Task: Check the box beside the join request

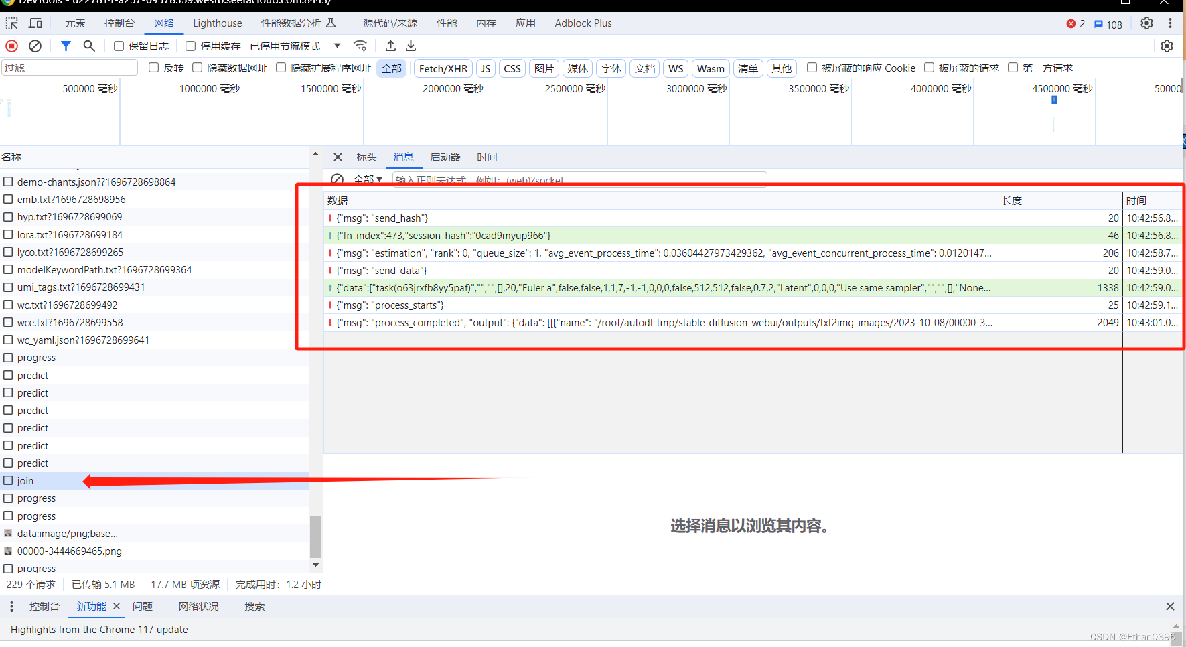Action: pyautogui.click(x=8, y=480)
